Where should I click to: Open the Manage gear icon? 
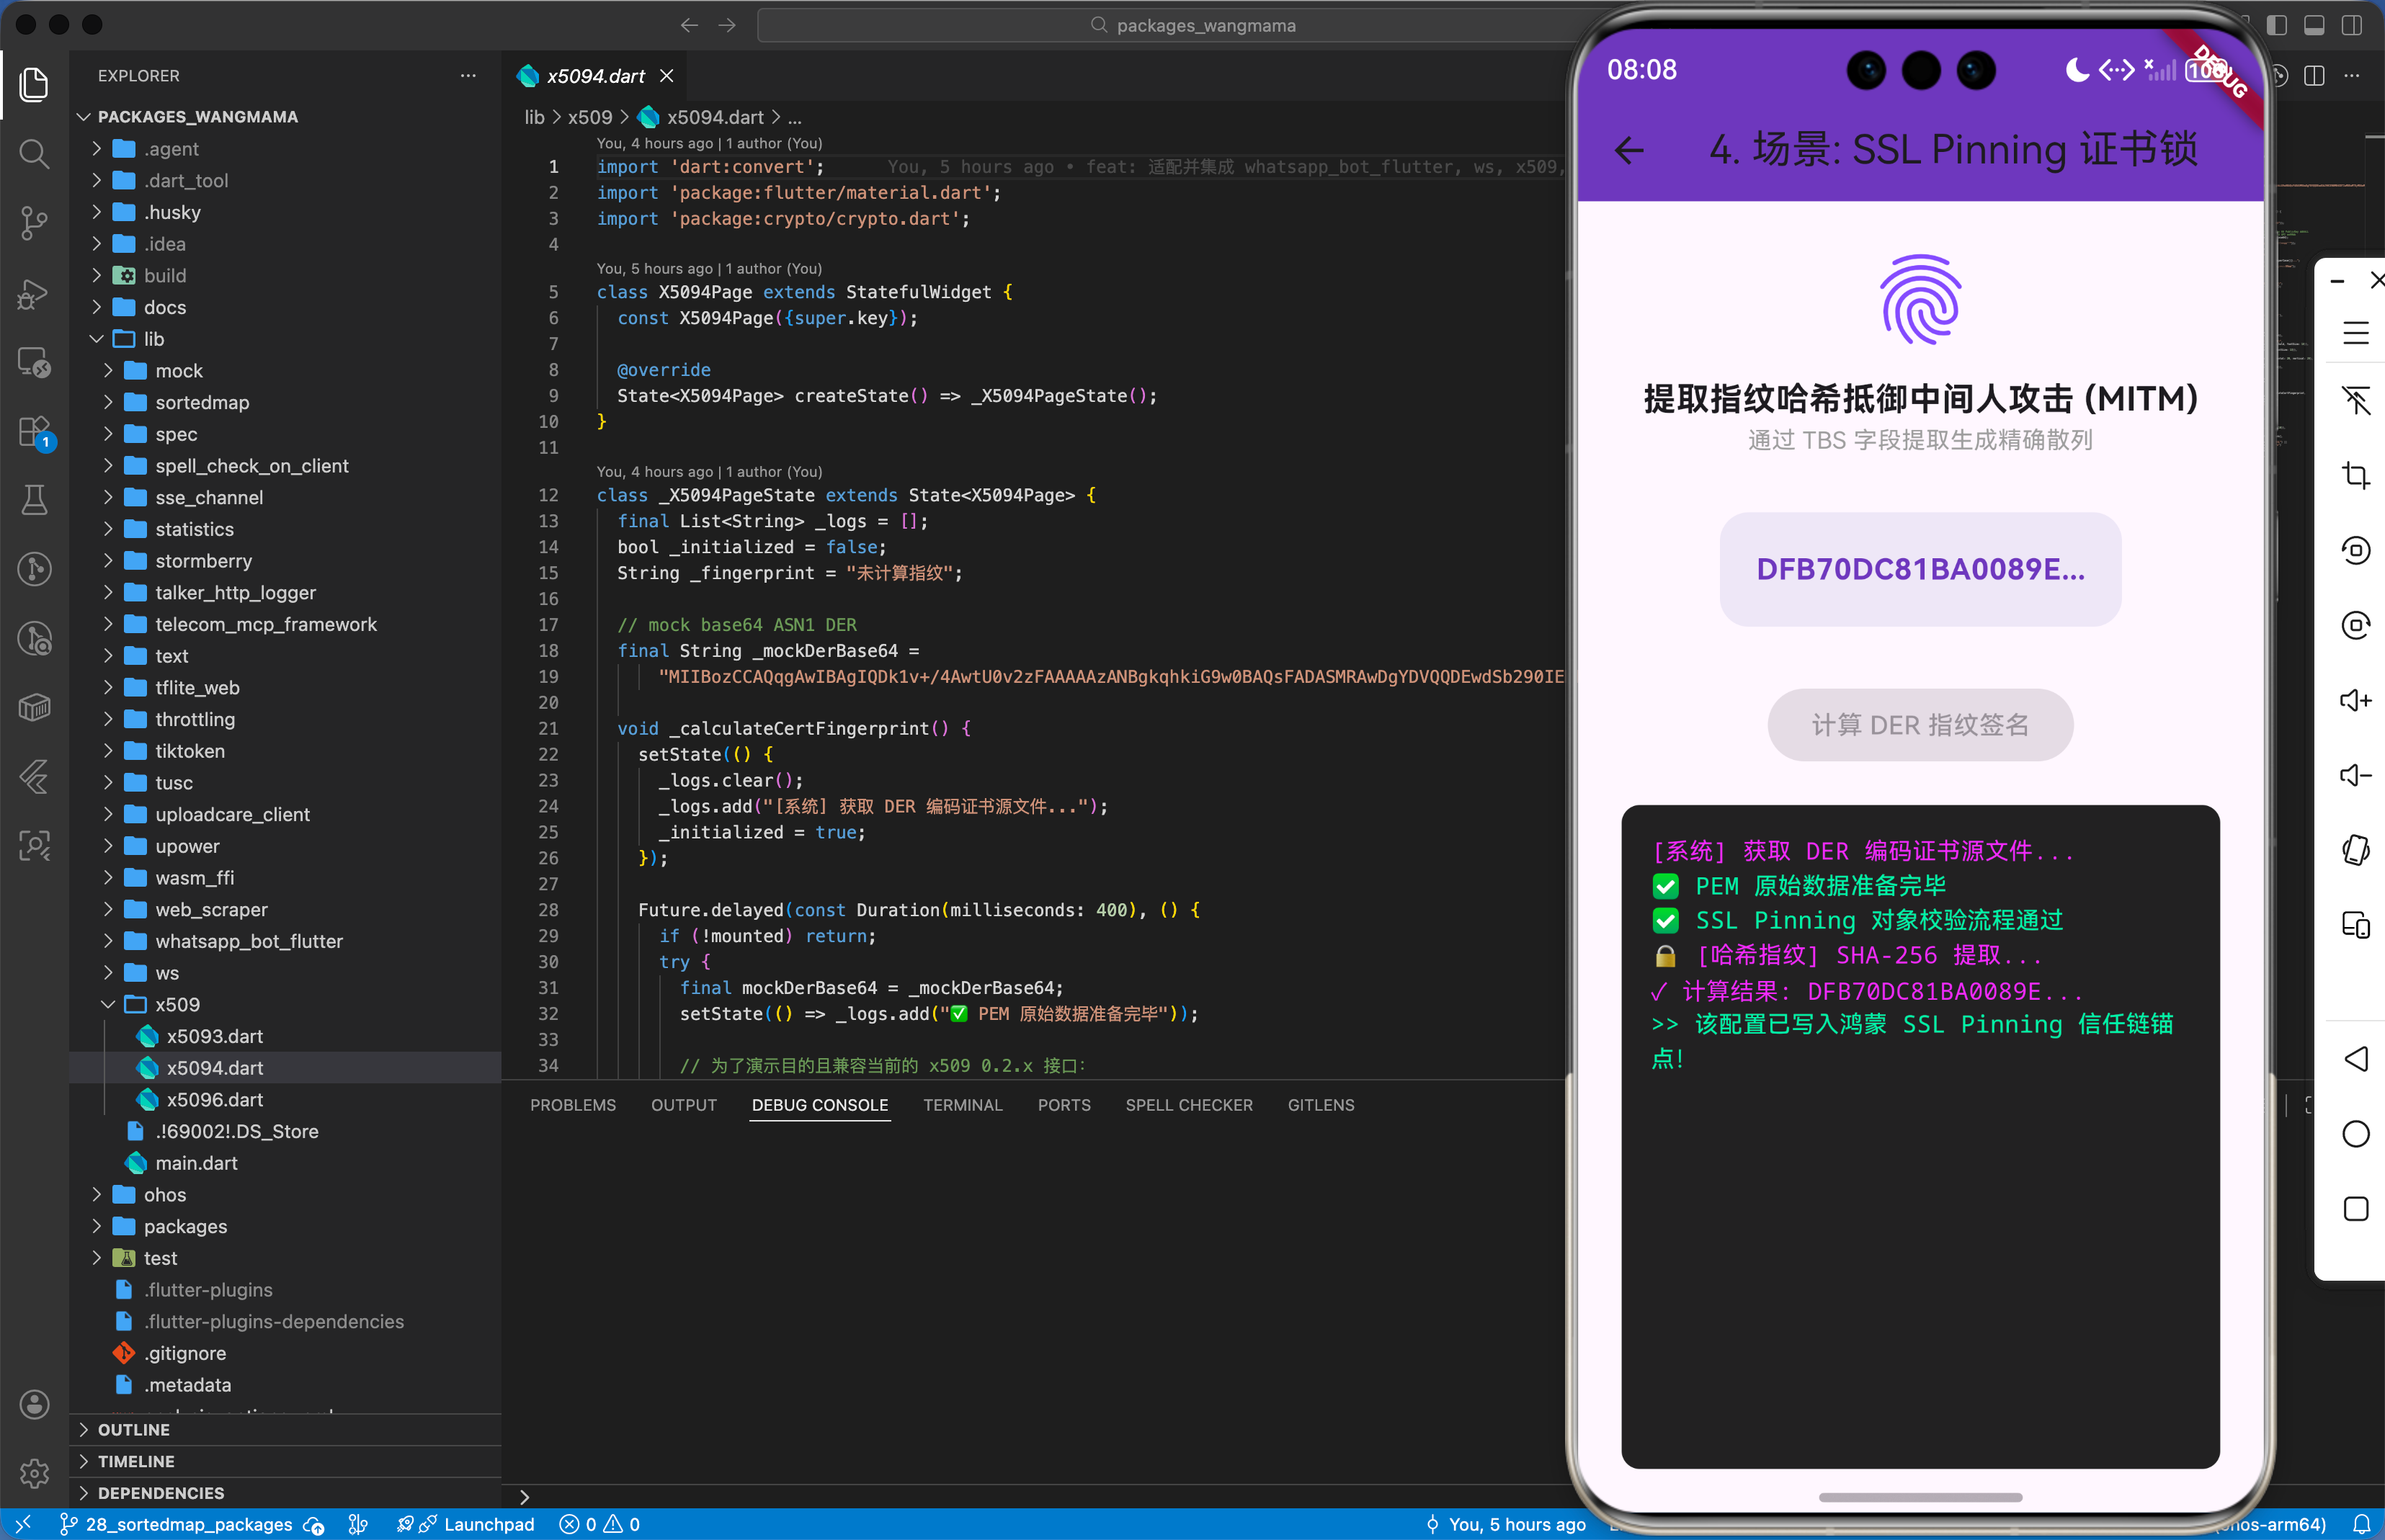(34, 1472)
